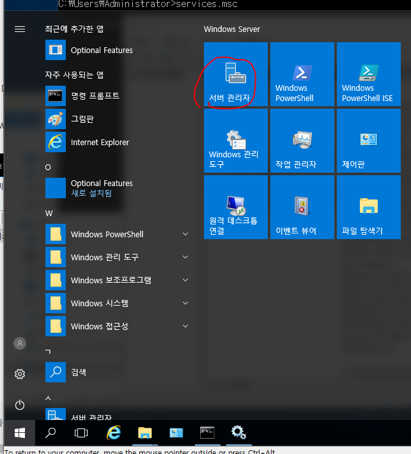This screenshot has height=454, width=411.
Task: Launch the Windows PowerShell tile
Action: click(x=302, y=74)
